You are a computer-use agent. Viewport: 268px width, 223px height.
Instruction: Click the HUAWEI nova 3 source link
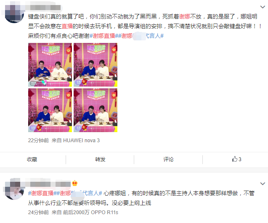click(81, 141)
